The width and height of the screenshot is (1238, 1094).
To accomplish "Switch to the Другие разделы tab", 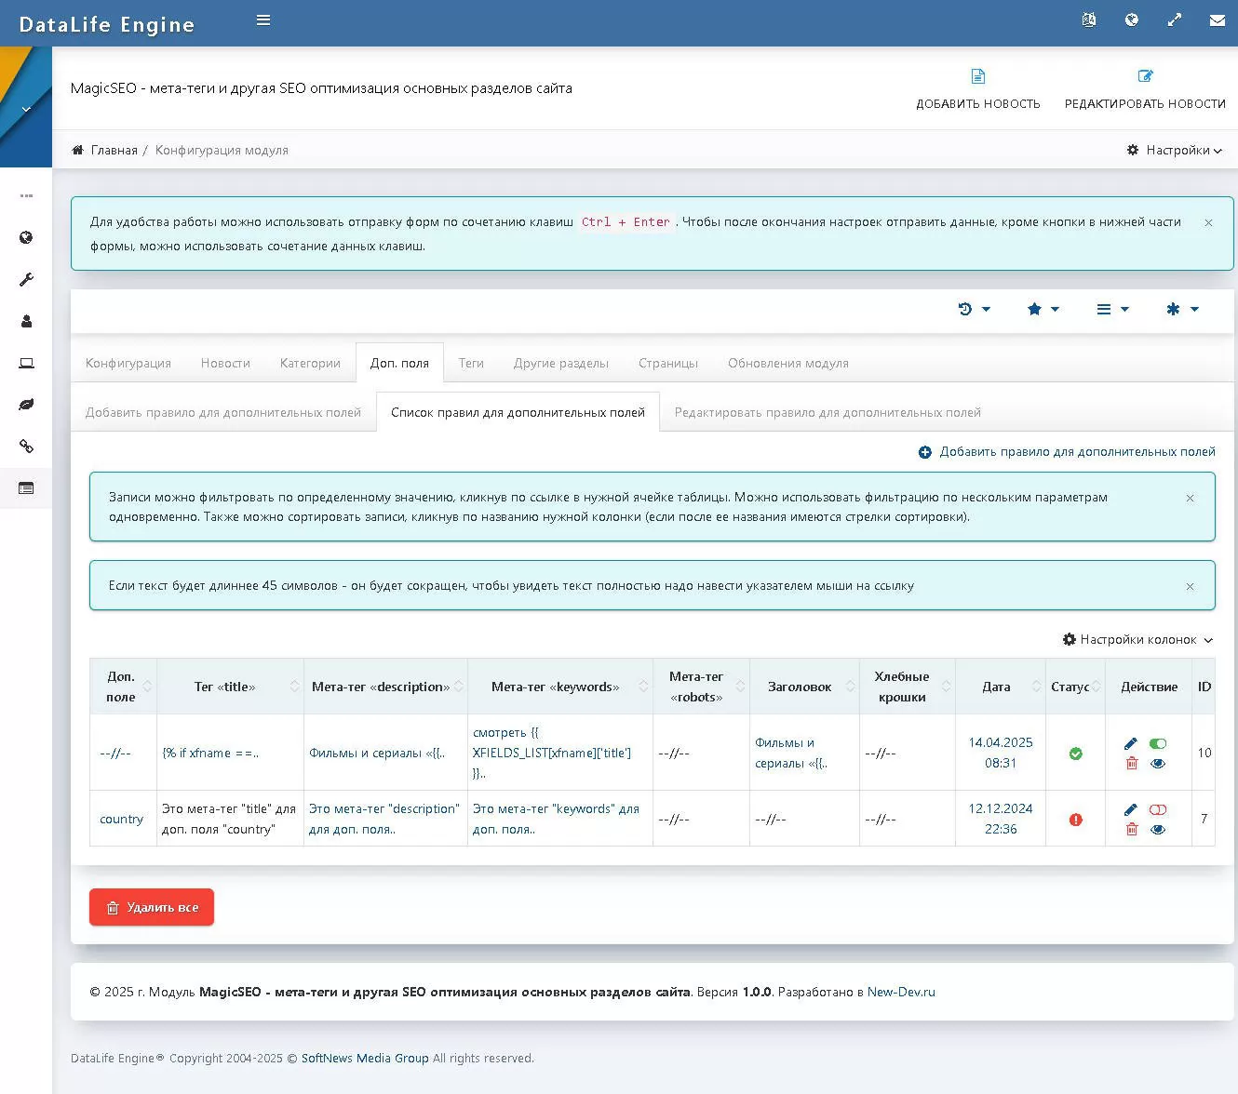I will point(561,363).
